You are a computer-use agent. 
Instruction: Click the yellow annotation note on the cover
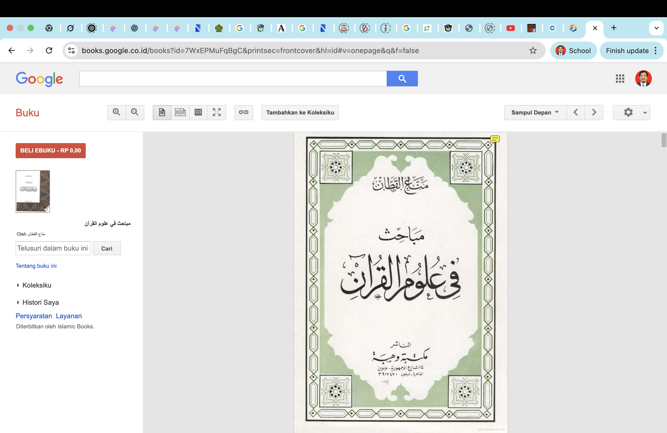tap(495, 139)
